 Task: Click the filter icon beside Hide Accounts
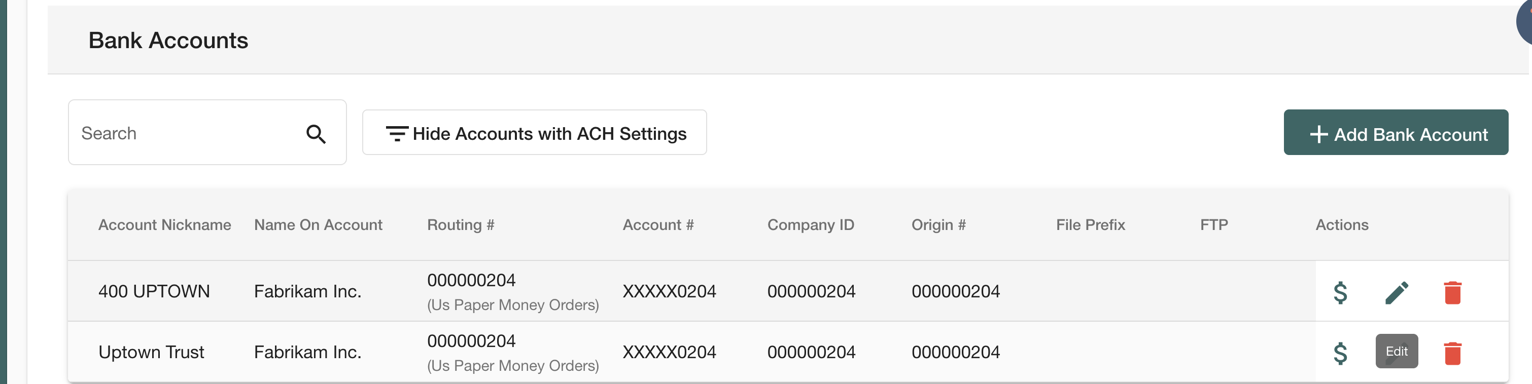397,134
